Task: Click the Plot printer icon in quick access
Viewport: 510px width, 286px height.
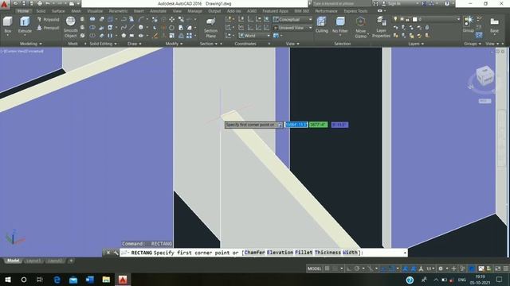Action: pos(40,3)
